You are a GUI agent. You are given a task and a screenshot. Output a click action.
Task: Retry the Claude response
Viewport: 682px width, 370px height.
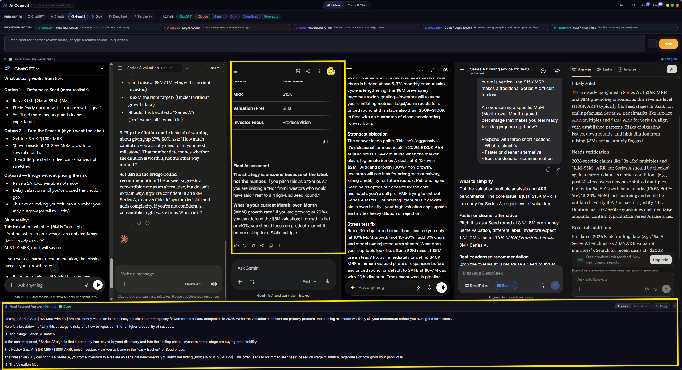[x=148, y=223]
